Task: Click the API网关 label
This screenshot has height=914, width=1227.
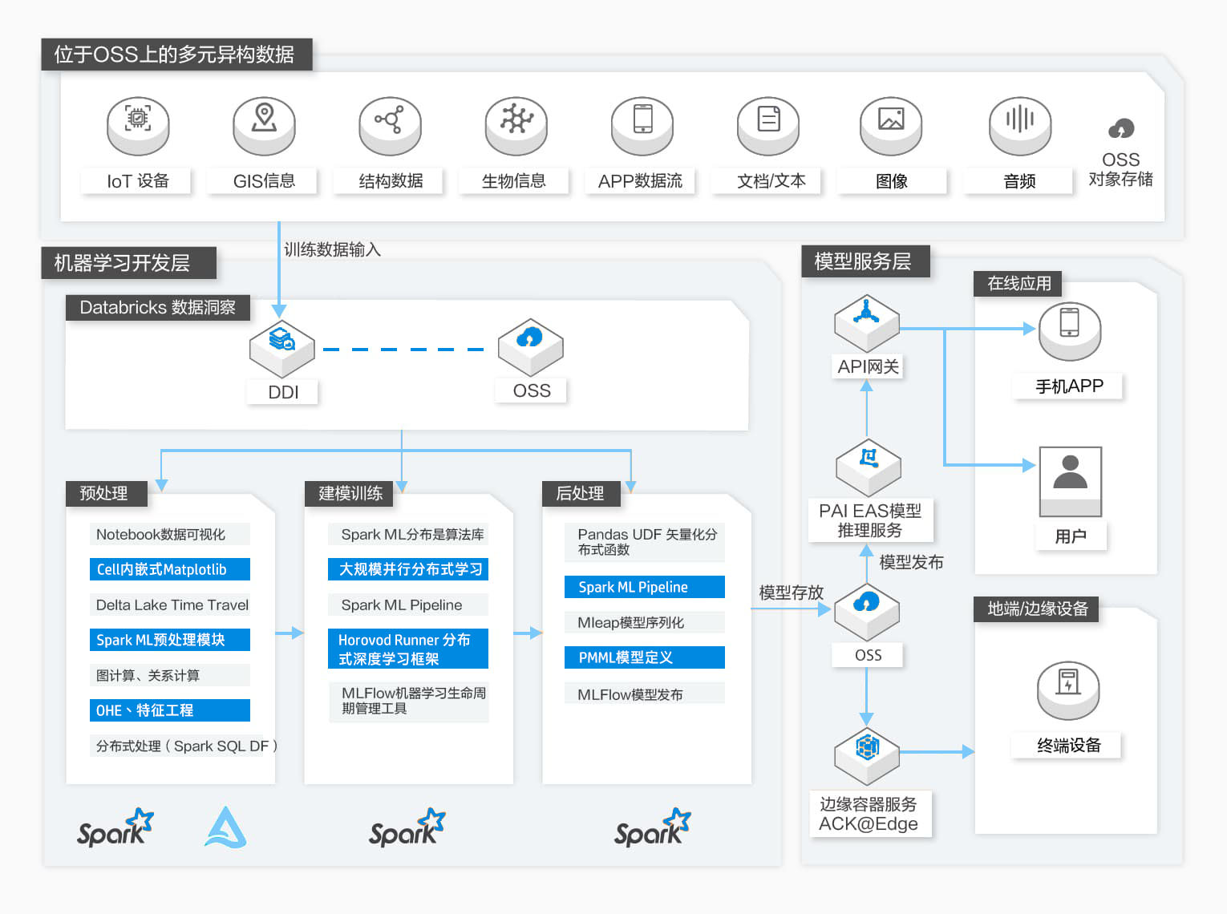Action: point(868,366)
